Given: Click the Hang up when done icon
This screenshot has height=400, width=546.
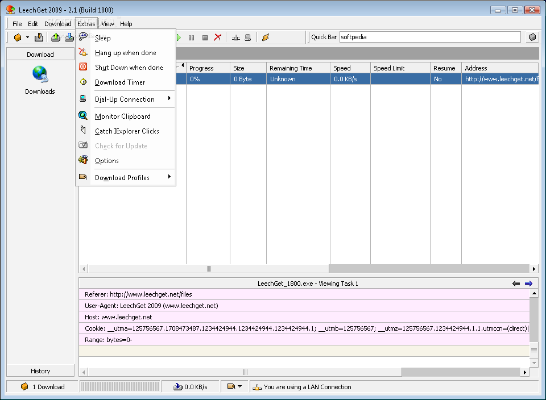Looking at the screenshot, I should click(x=83, y=52).
